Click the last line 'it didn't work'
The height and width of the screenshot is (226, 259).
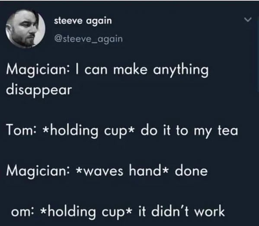point(181,211)
